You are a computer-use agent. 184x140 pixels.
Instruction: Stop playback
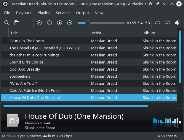[60, 23]
